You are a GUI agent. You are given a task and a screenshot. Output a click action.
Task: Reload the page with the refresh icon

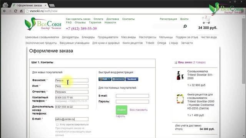(x=15, y=11)
